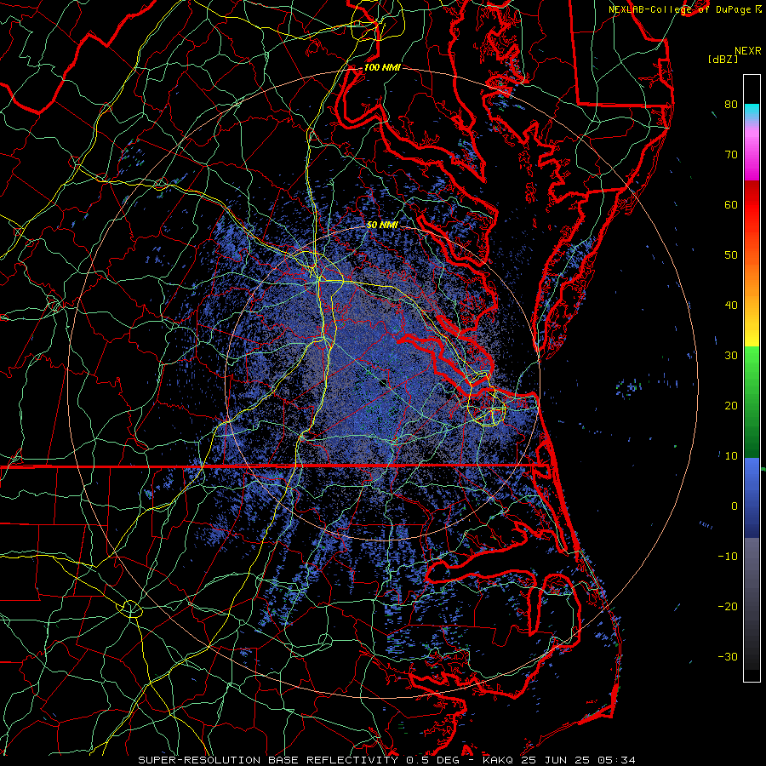Click the 50 dBZ scale value

click(x=731, y=255)
